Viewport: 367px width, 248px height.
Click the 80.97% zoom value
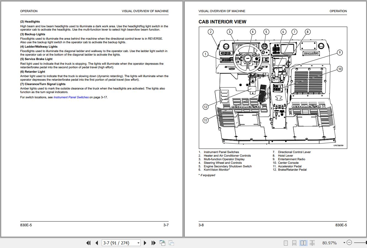[x=329, y=243]
